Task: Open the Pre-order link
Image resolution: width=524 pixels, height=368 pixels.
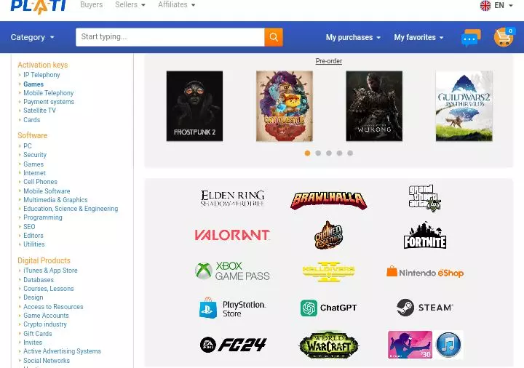Action: coord(328,61)
